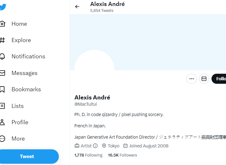Click the Lists icon in sidebar
226x165 pixels.
3,106
